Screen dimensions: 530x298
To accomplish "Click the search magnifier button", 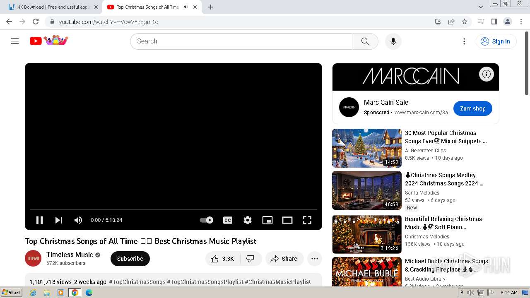I will [365, 41].
